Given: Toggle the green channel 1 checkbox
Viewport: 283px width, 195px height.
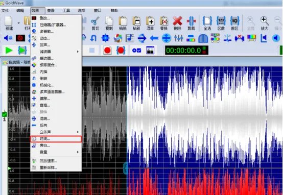Looking at the screenshot, I should coord(4,114).
